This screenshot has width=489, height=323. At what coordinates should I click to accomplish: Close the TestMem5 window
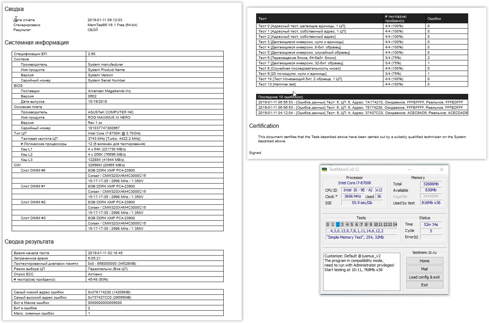tap(441, 169)
